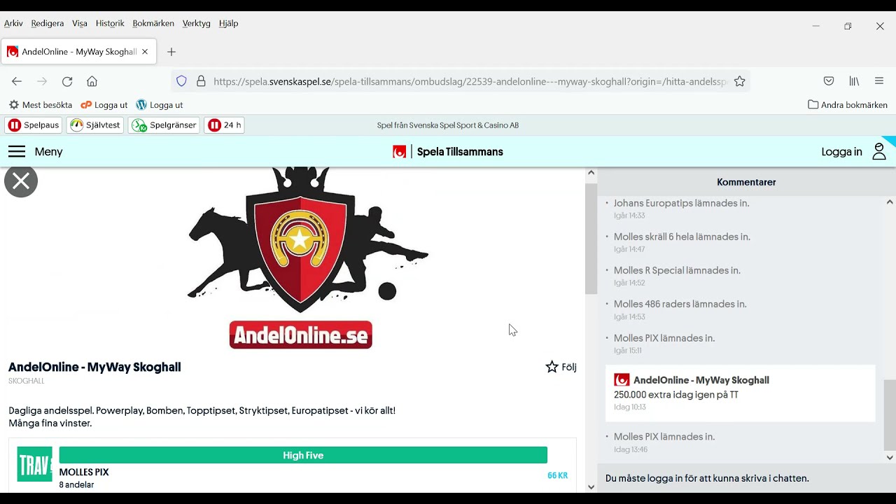Open Spelgränser limits

(x=164, y=125)
